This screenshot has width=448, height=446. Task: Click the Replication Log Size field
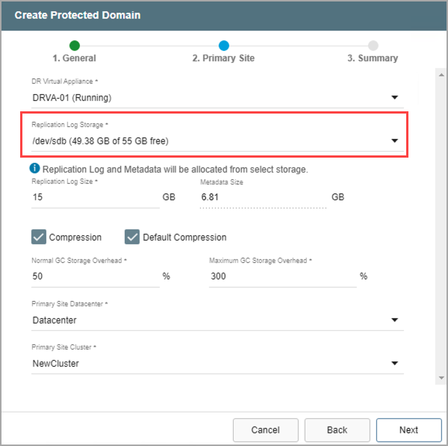click(x=93, y=198)
